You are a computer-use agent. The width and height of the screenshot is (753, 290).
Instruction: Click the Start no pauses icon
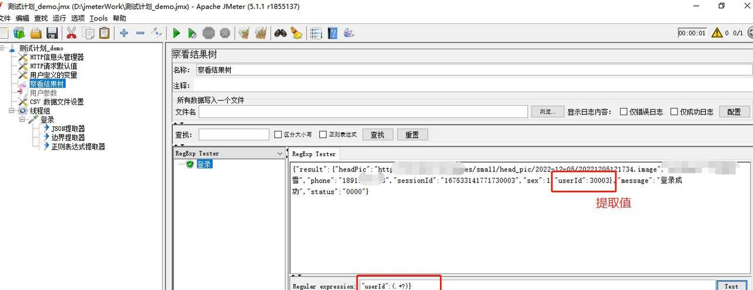click(192, 33)
